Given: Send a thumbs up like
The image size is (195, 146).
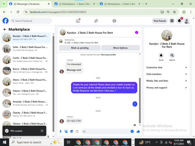Looking at the screenshot, I should 138,132.
